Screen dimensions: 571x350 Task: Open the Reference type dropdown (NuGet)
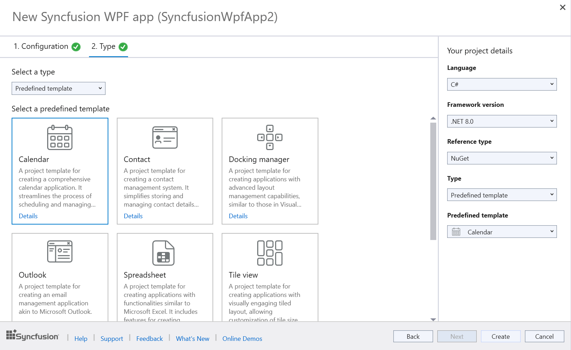pyautogui.click(x=502, y=158)
